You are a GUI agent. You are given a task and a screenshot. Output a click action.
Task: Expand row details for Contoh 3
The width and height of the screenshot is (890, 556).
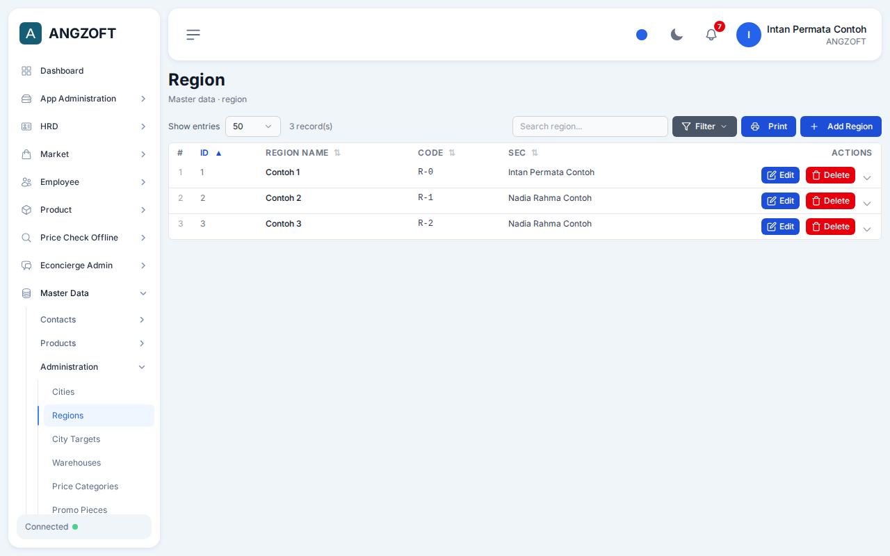click(x=867, y=229)
